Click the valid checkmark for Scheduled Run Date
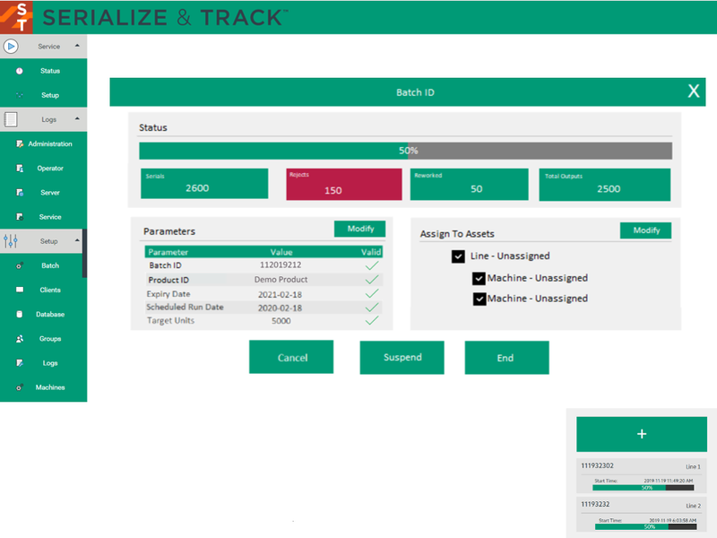Image resolution: width=717 pixels, height=538 pixels. (x=372, y=307)
